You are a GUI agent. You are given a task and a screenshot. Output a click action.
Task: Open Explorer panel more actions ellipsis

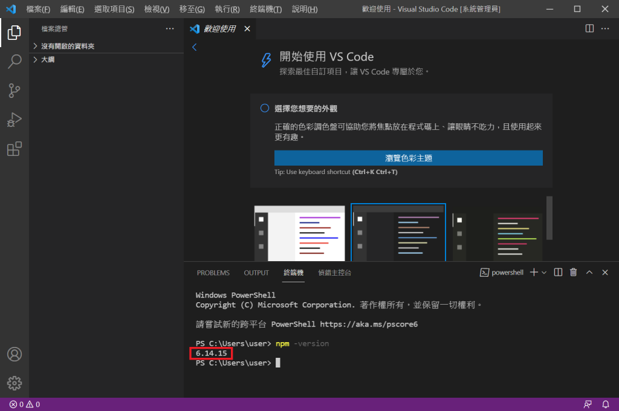tap(170, 28)
